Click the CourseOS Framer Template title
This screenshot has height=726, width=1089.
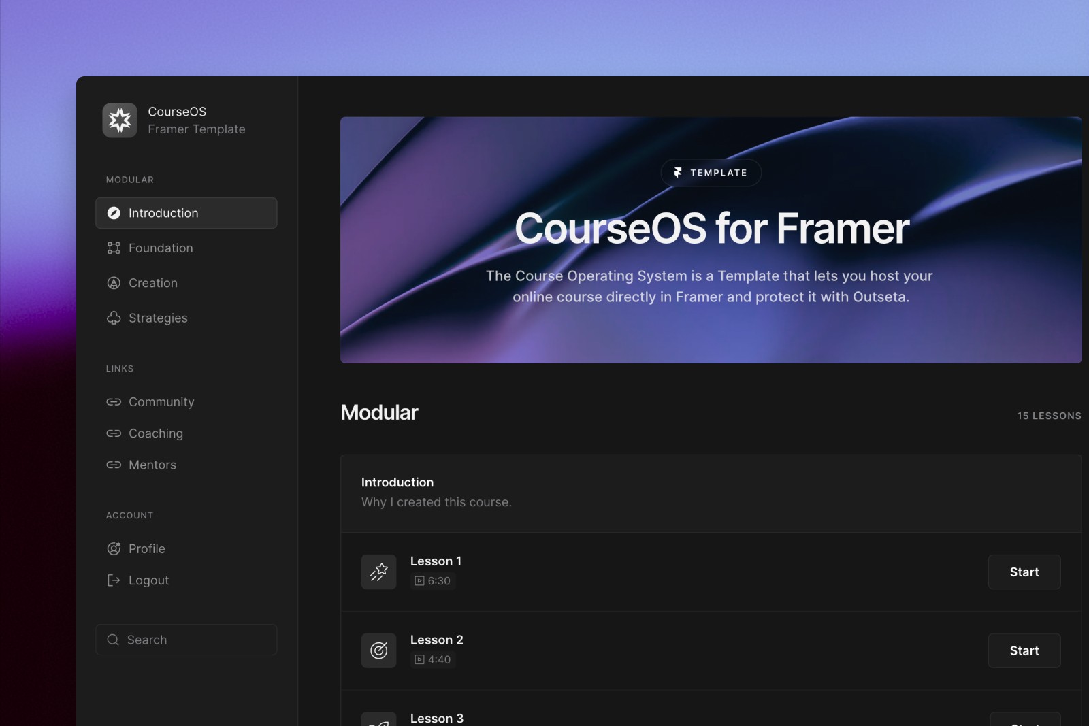pyautogui.click(x=197, y=120)
